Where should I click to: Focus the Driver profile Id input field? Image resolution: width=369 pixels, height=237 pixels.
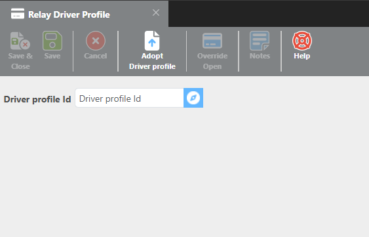[129, 98]
